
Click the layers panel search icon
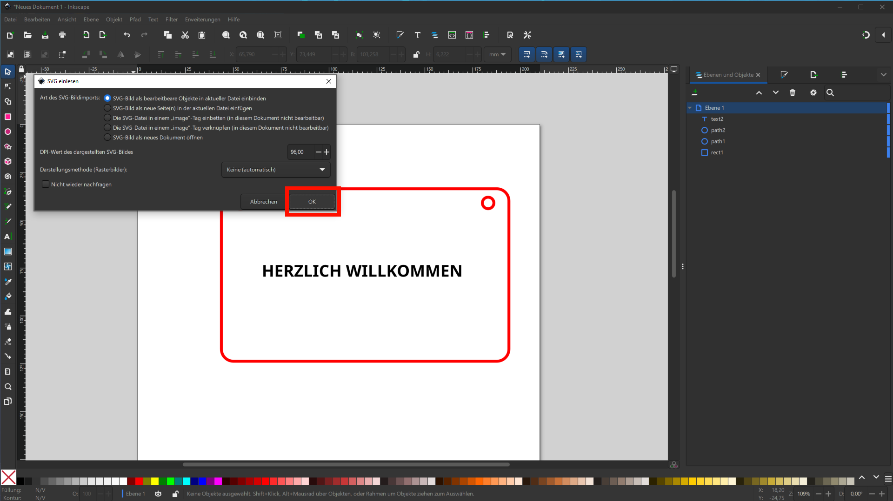(830, 92)
